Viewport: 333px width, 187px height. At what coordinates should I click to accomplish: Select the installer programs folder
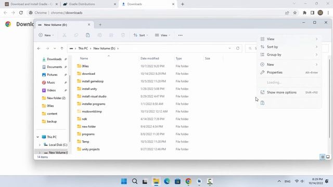coord(94,104)
